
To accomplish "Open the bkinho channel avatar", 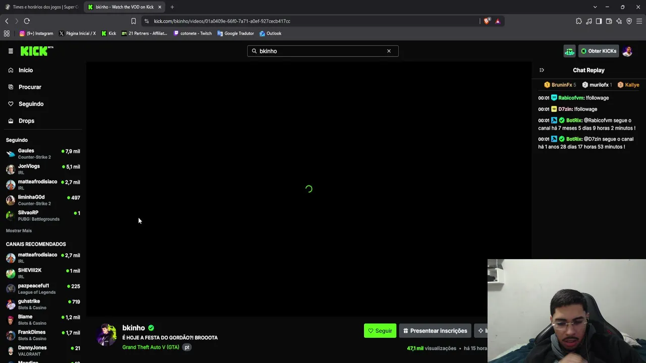I will [x=107, y=335].
